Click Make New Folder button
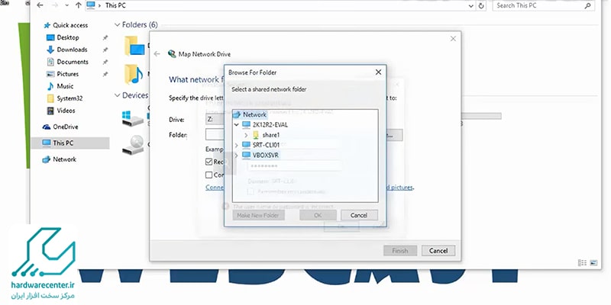The height and width of the screenshot is (305, 611). [259, 215]
